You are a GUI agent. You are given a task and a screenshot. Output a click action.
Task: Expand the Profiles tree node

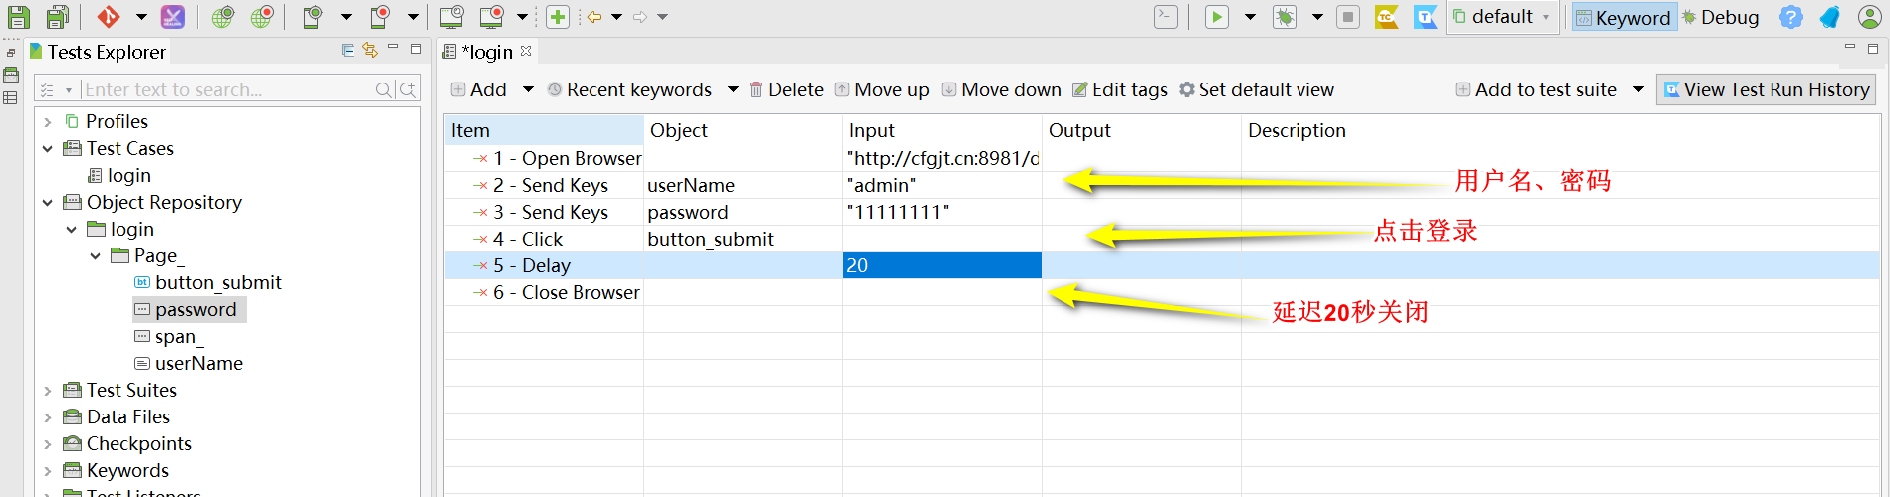tap(48, 122)
